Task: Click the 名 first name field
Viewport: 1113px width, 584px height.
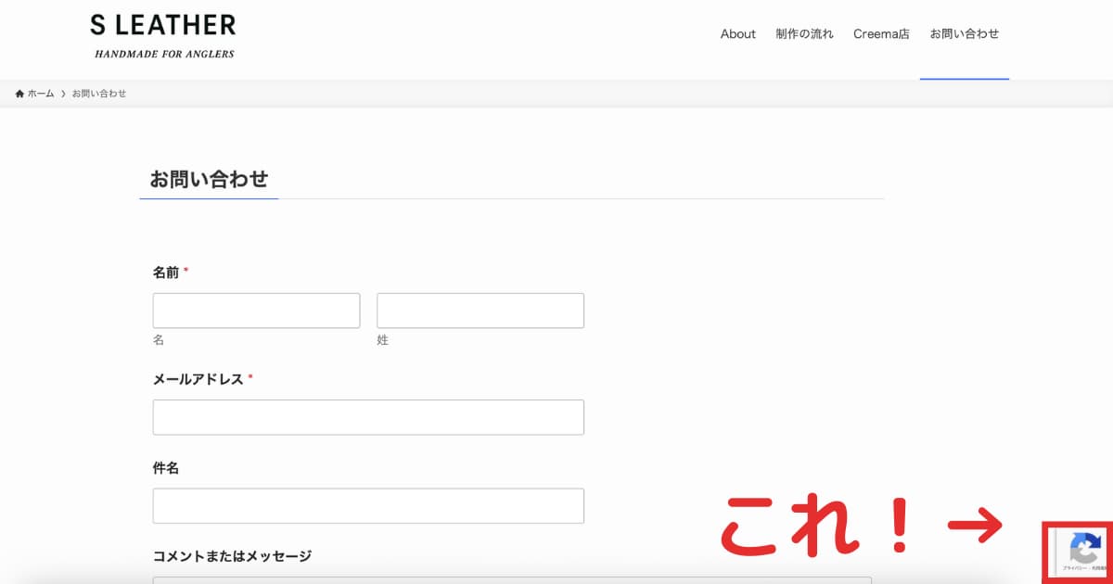Action: 256,310
